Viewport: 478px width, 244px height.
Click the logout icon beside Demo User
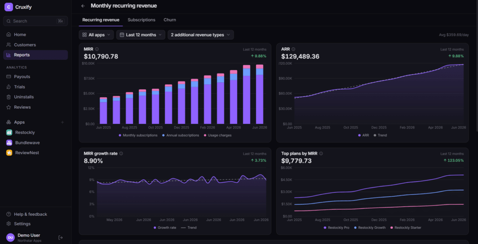click(x=60, y=237)
